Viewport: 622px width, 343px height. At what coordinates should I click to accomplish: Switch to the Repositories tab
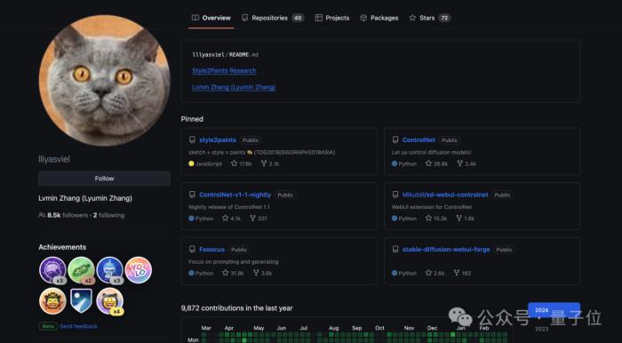273,18
